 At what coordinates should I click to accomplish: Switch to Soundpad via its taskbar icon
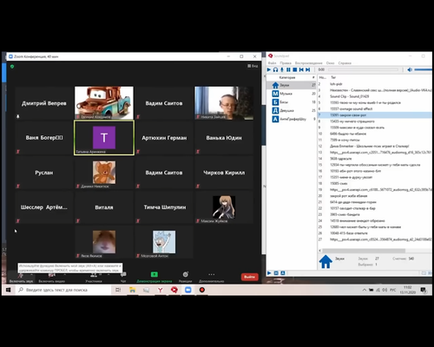click(x=174, y=290)
